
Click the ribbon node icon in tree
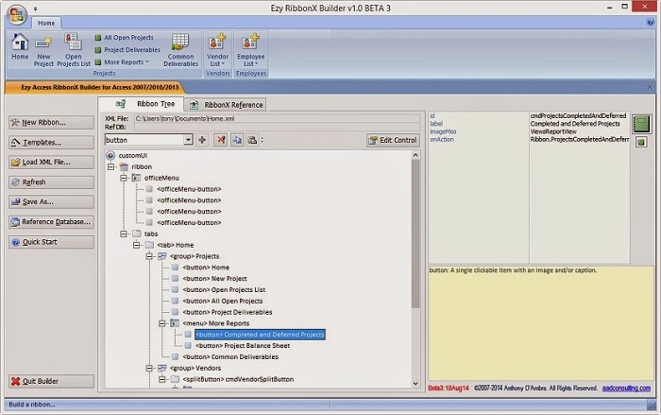click(124, 166)
